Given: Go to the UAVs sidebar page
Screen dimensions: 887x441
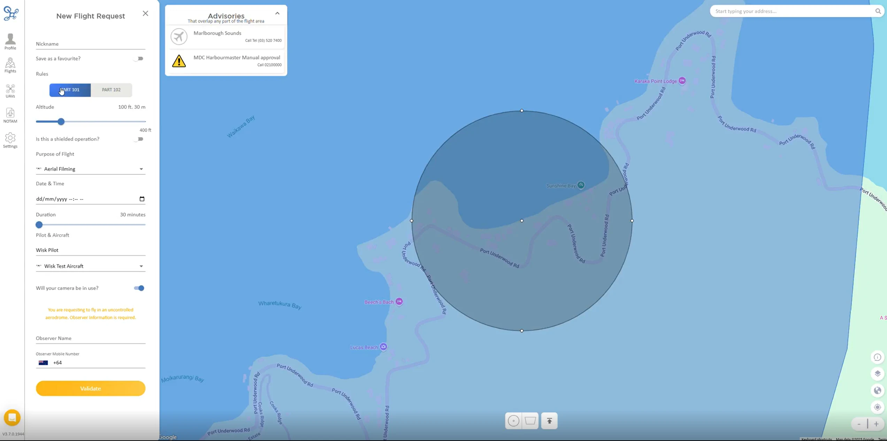Looking at the screenshot, I should (10, 91).
